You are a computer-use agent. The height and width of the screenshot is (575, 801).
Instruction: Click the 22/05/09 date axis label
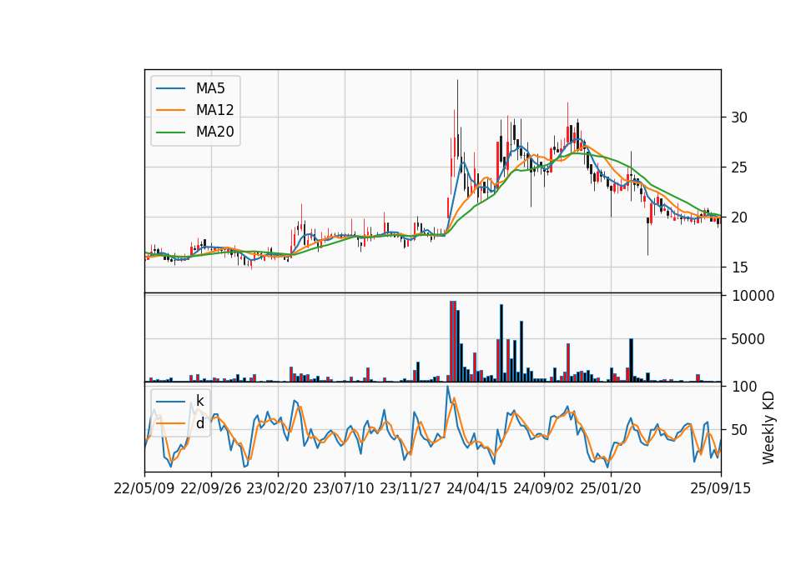[144, 488]
